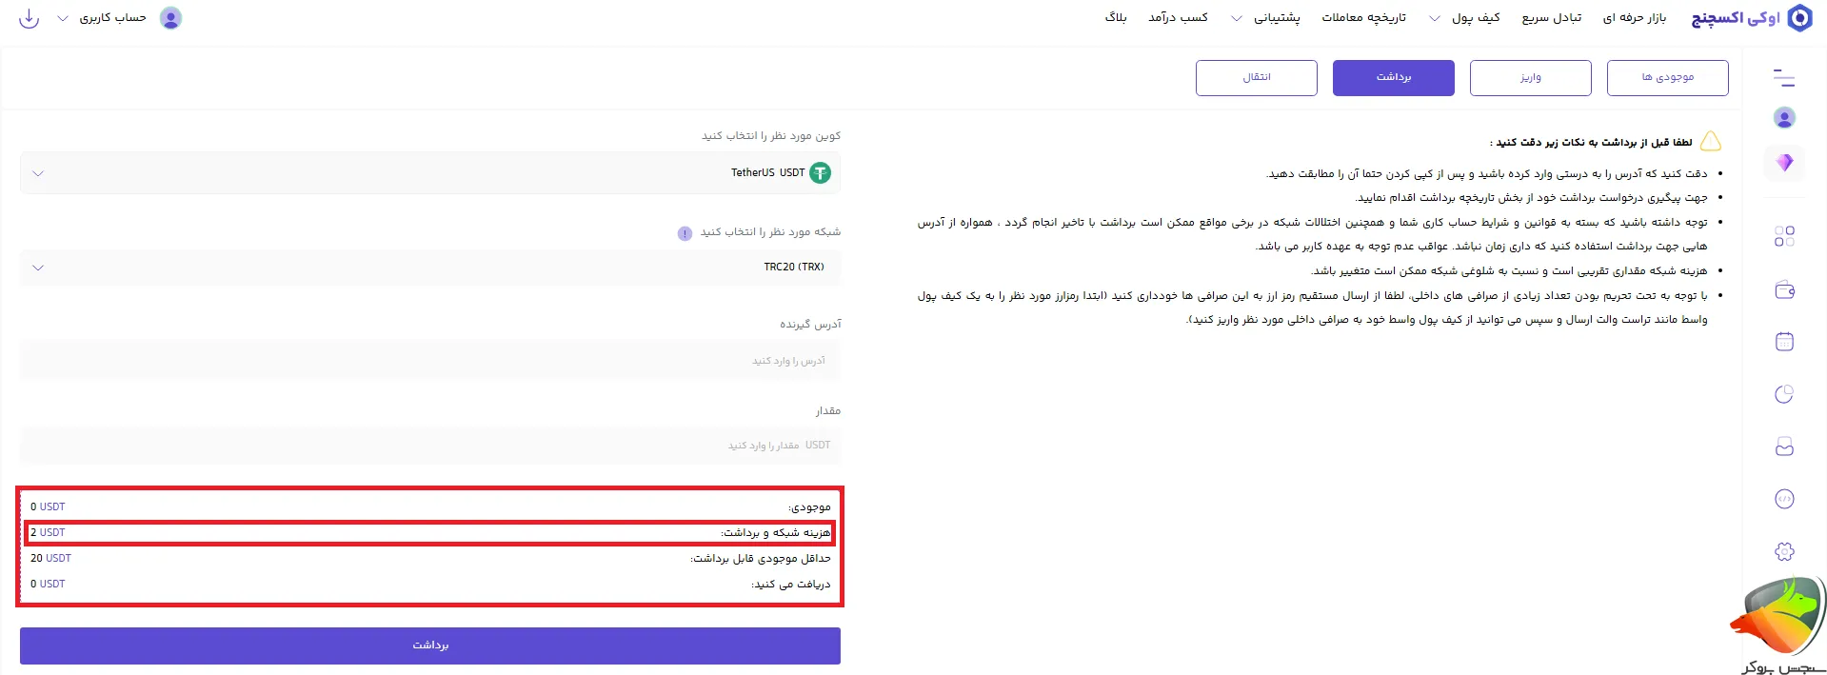Viewport: 1827px width, 675px height.
Task: Click the minimum withdrawal value 20 USDT
Action: 50,559
